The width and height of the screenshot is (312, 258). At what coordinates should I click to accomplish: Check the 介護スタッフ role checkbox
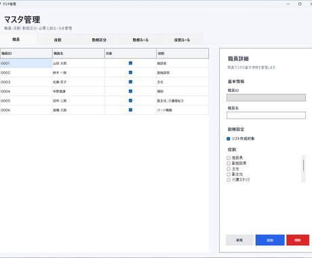[x=229, y=180]
